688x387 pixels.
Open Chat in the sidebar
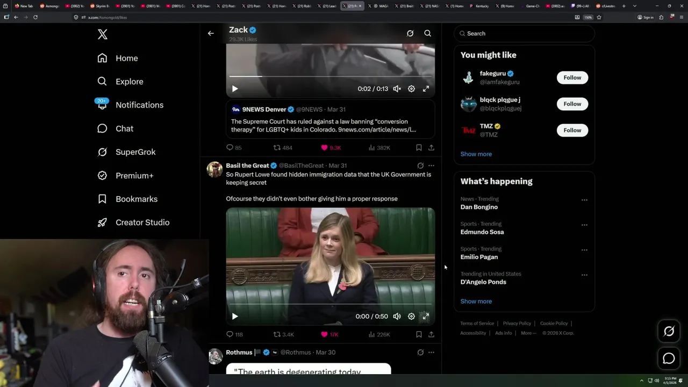pos(115,128)
